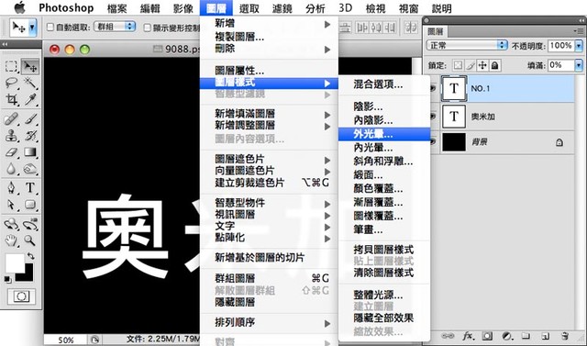Click the foreground color swatch

click(15, 262)
